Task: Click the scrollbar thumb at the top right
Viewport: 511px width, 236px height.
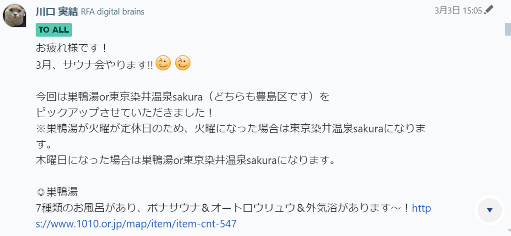Action: point(508,29)
